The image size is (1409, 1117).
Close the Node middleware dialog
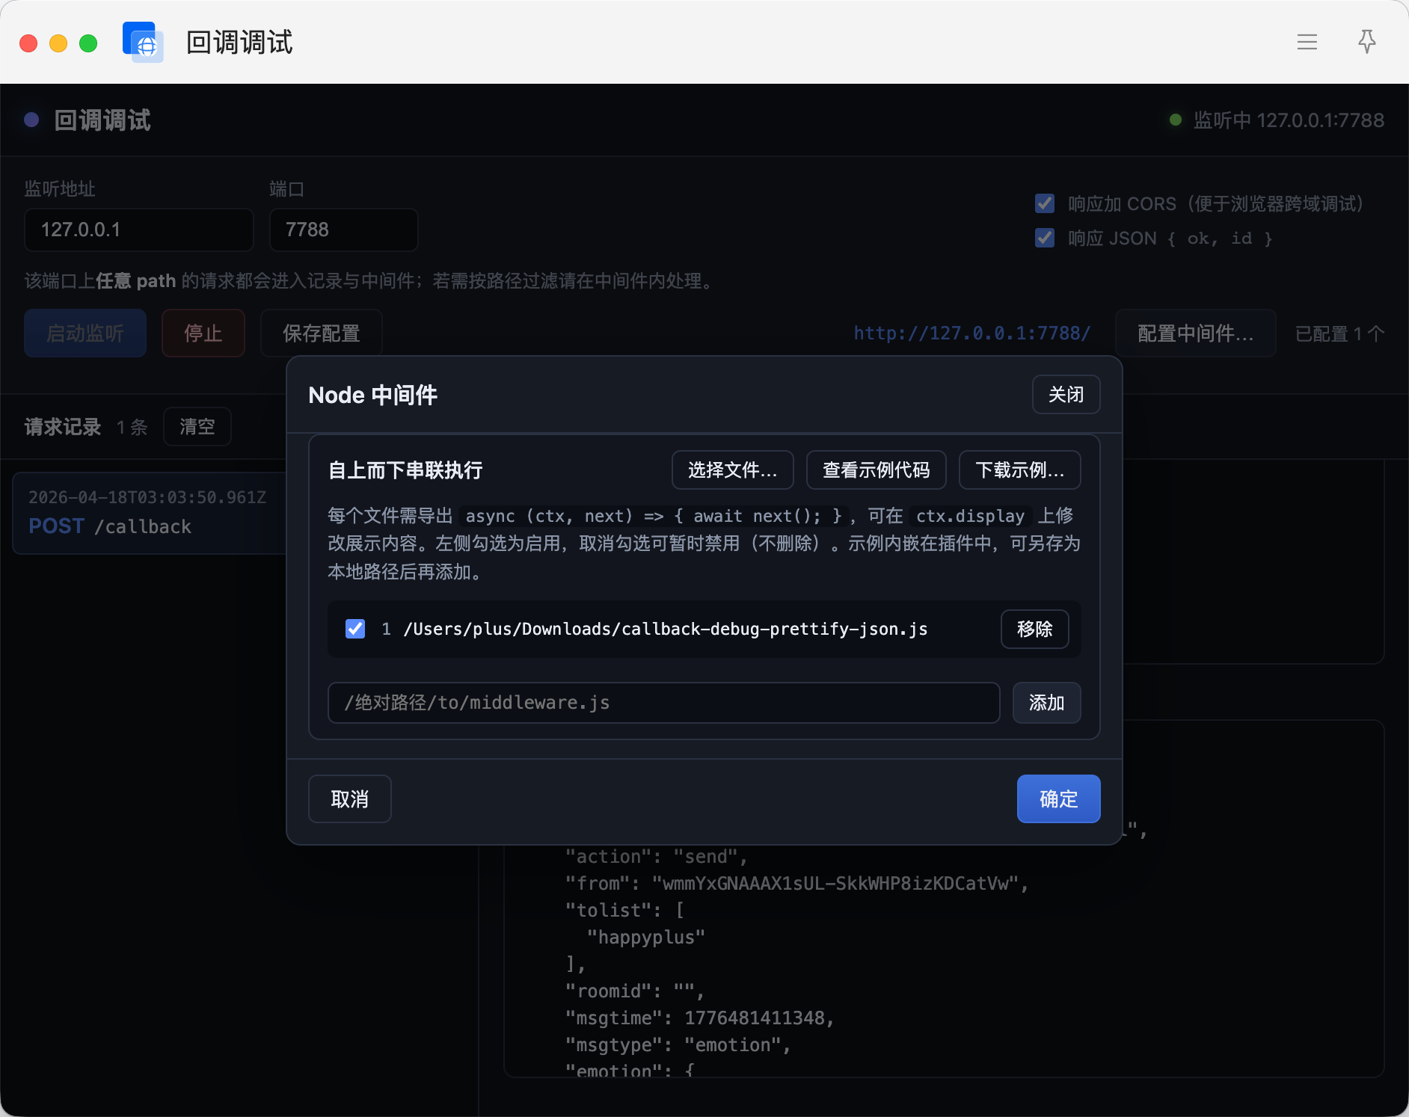coord(1065,394)
